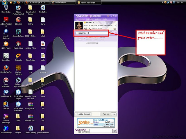The image size is (186, 139).
Task: Open the Help menu
Action: pyautogui.click(x=105, y=19)
